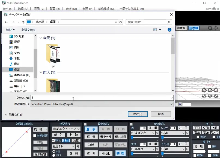Open 下载 folder in sidebar
Screen dimensions: 220x158
coord(14,58)
